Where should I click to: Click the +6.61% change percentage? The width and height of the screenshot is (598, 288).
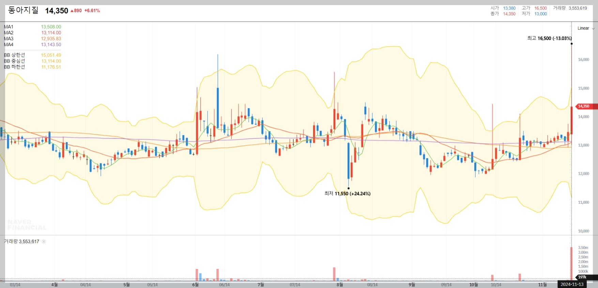[x=92, y=11]
